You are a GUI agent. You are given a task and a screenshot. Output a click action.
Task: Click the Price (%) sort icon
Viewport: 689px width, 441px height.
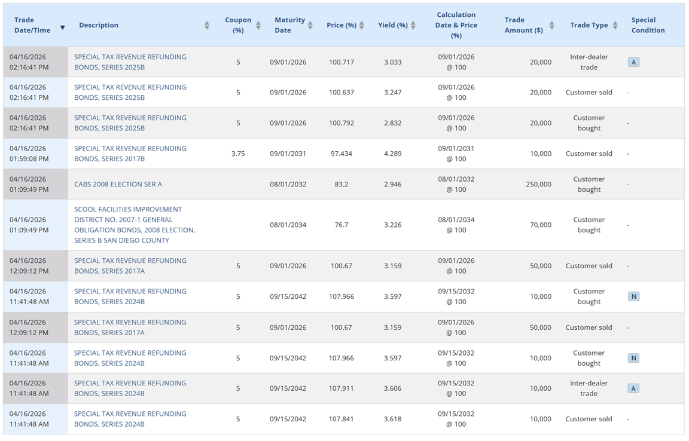[x=362, y=25]
